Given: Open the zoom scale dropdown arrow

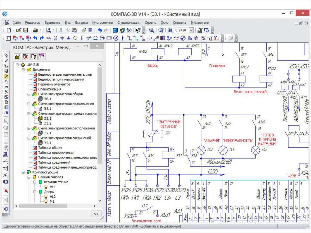Looking at the screenshot, I should point(191,30).
